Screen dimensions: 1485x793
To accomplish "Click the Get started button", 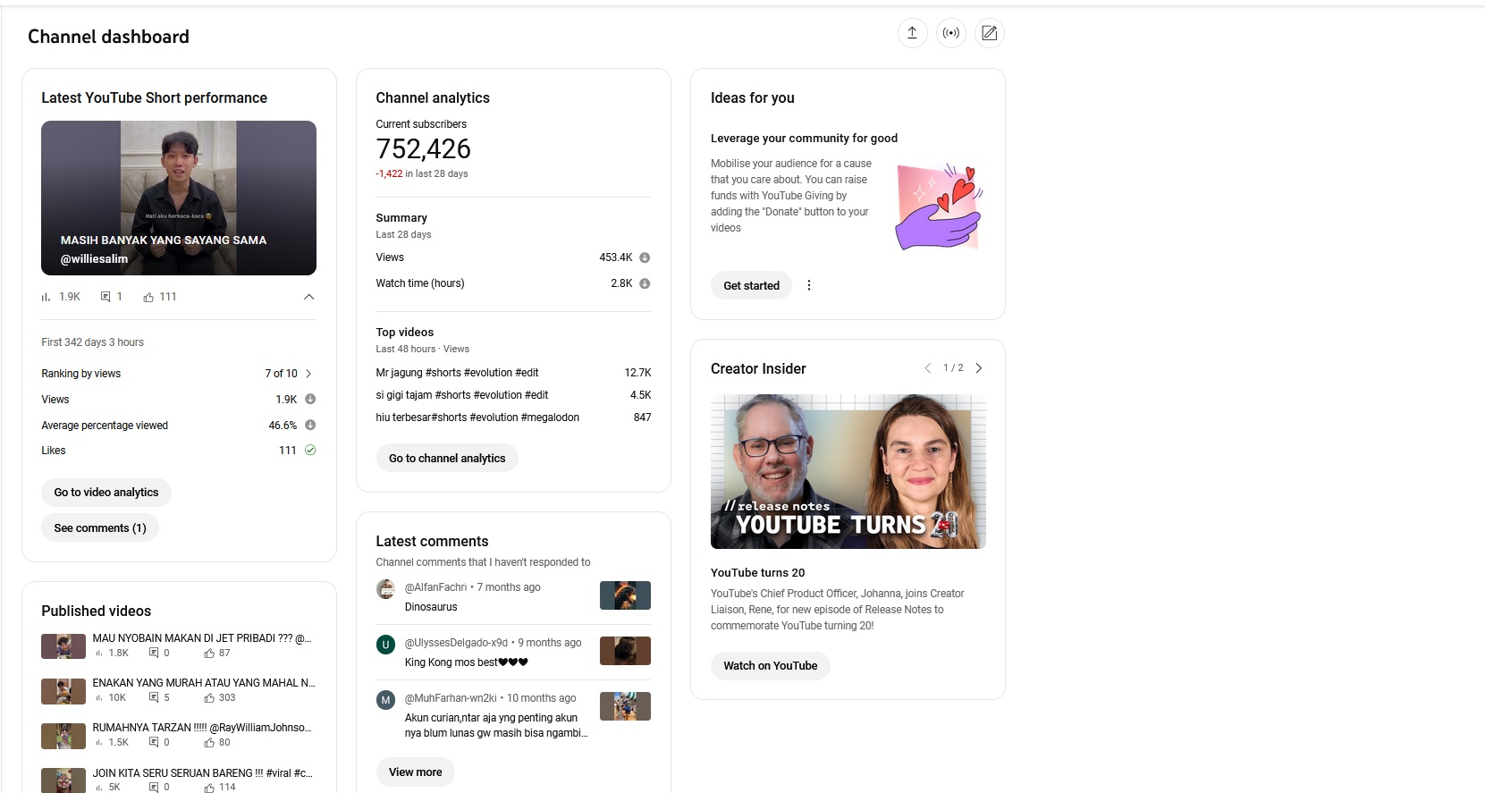I will [x=751, y=285].
